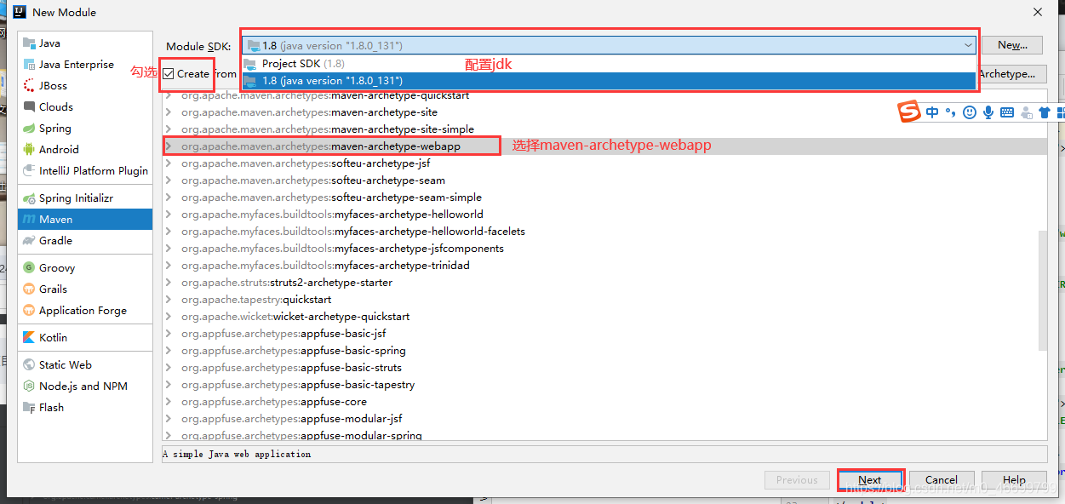The image size is (1065, 504).
Task: Select org.apache.tapestry:quickstart row
Action: 600,300
